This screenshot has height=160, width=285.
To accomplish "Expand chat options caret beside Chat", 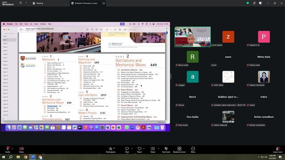I will [132, 148].
